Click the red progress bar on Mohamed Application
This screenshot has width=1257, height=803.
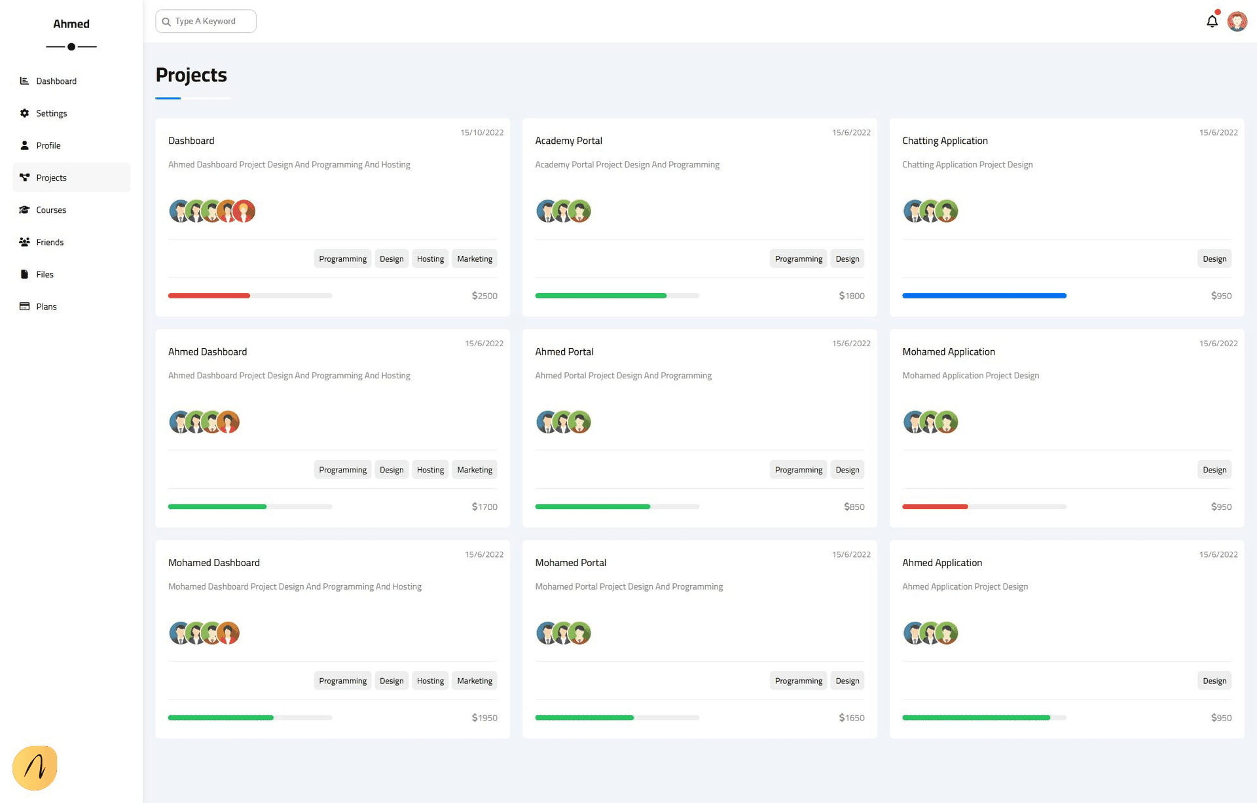[x=935, y=507]
